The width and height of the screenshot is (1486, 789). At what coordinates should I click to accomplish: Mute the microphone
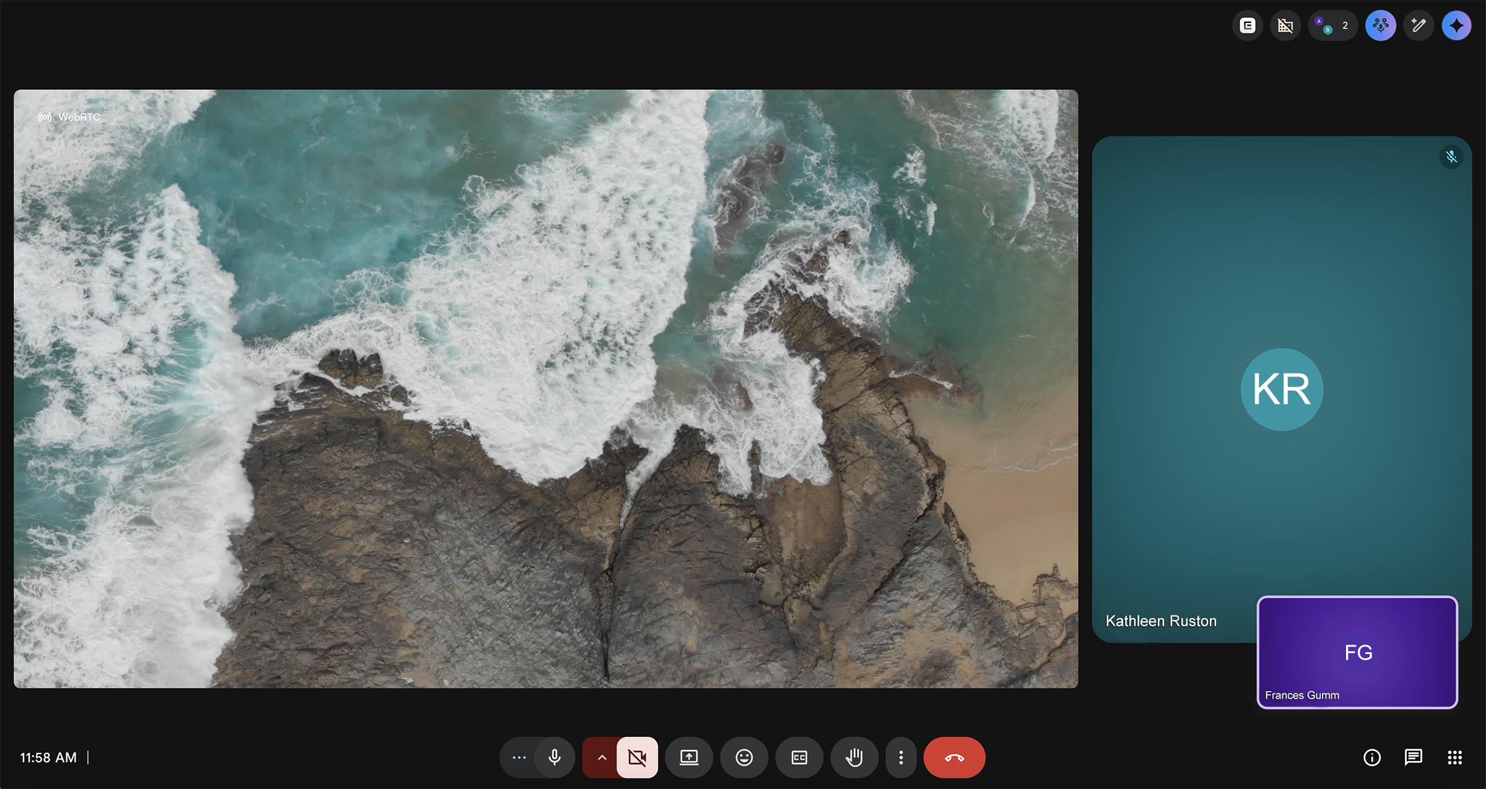coord(555,757)
